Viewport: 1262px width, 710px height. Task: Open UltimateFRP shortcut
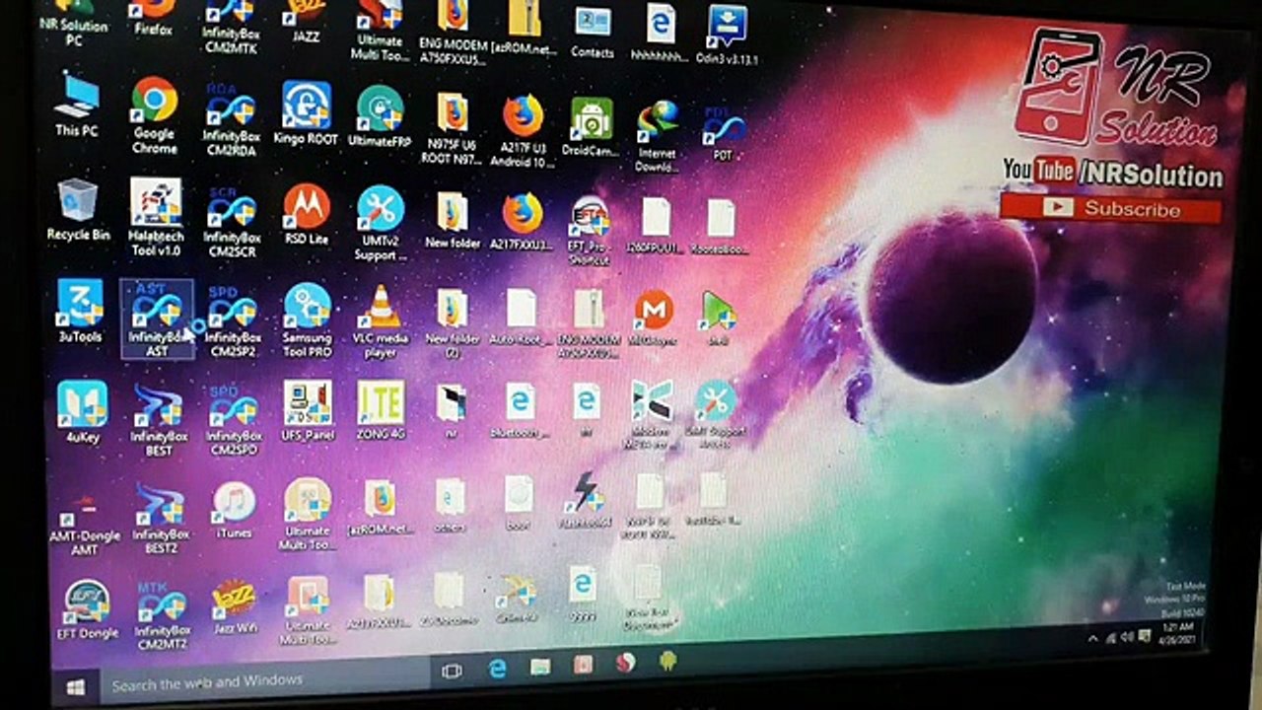pyautogui.click(x=381, y=115)
